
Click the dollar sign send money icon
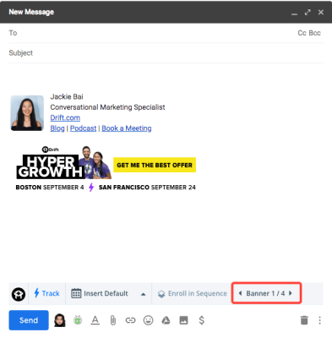pos(202,320)
